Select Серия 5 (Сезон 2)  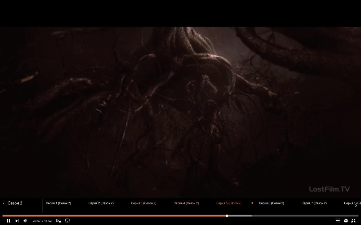point(229,203)
